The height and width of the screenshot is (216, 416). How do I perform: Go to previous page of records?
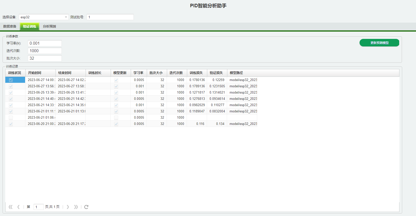click(19, 207)
